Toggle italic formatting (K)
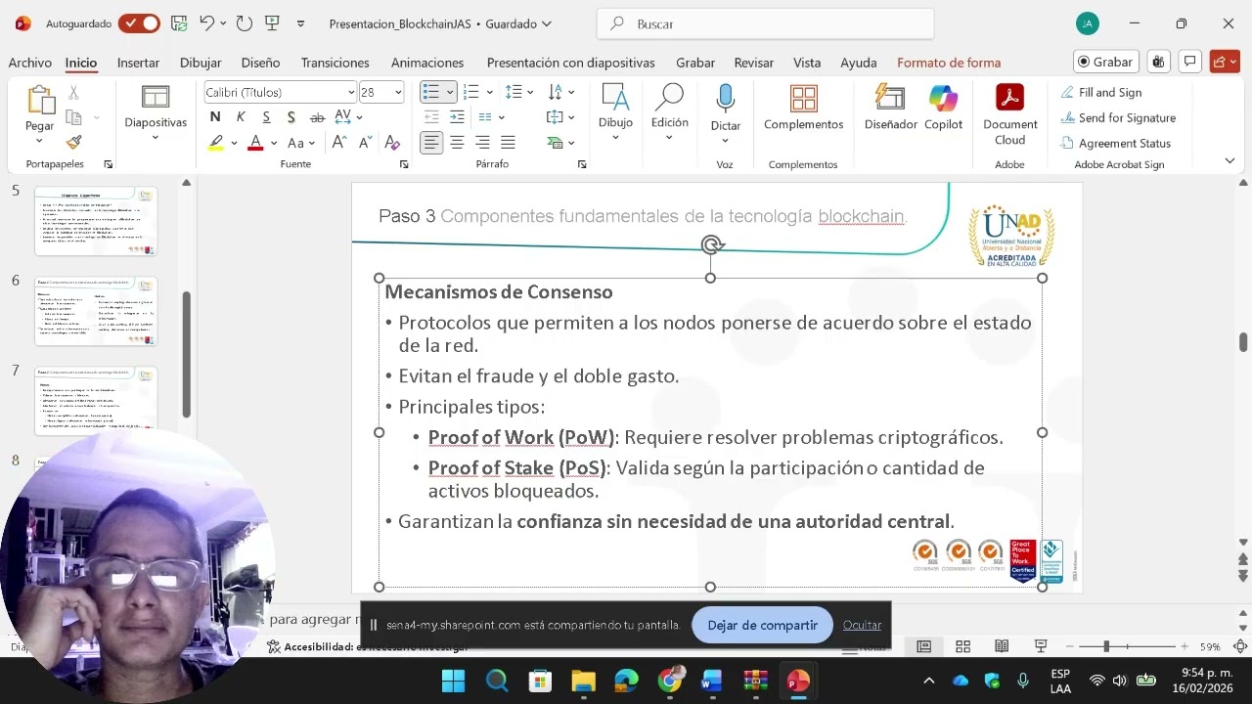Screen dimensions: 1252x704 [x=241, y=117]
